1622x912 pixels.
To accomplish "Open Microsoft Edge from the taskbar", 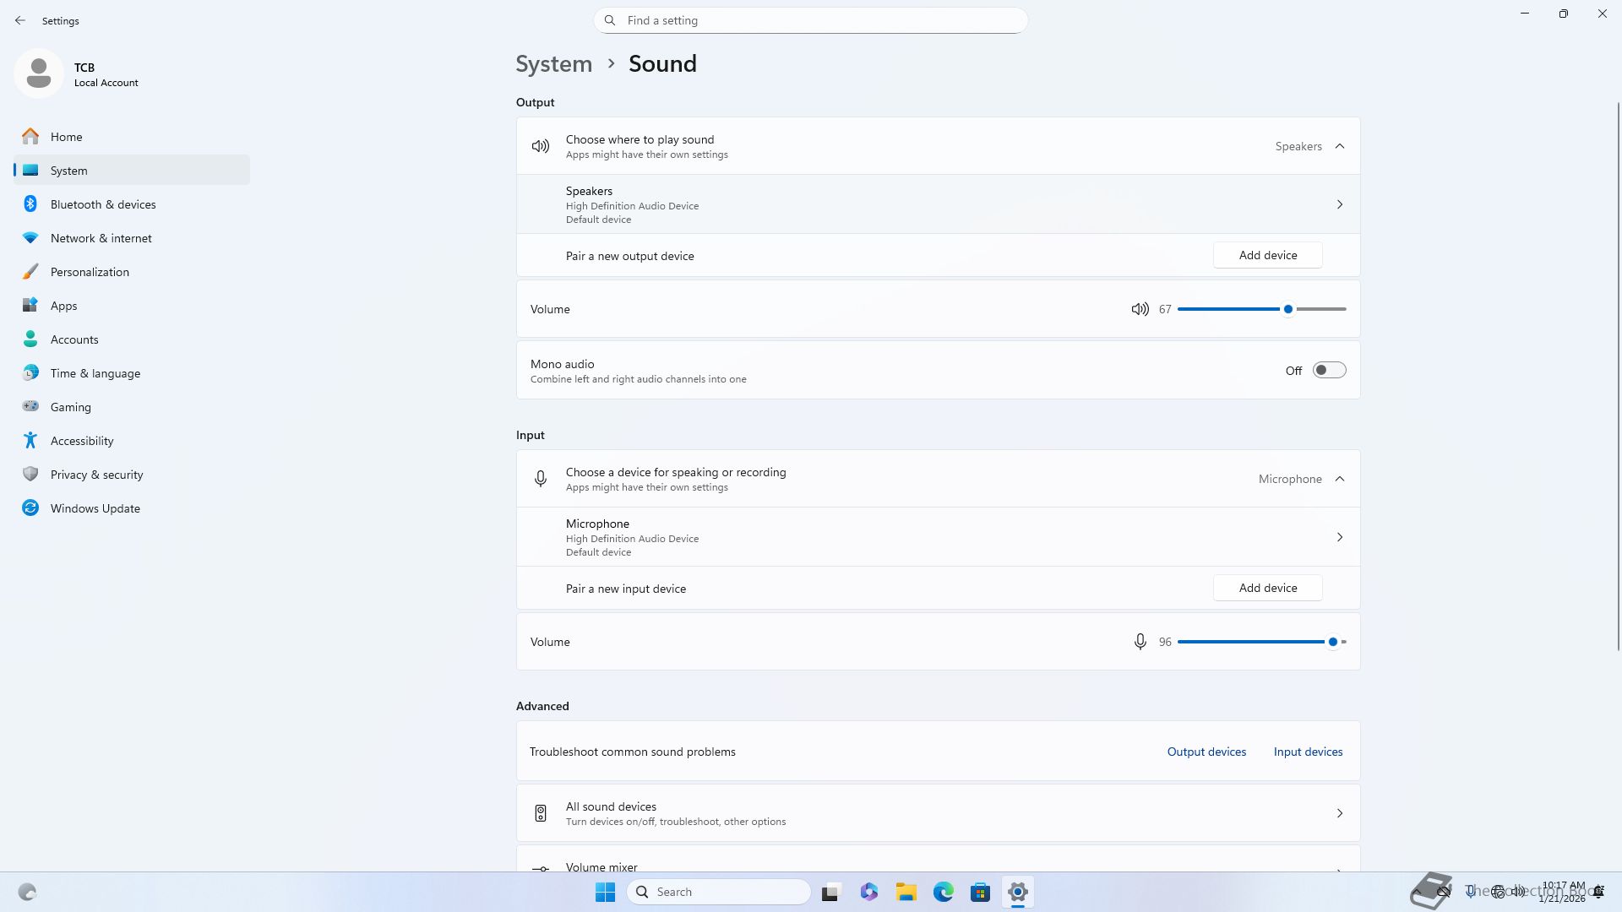I will (x=943, y=892).
